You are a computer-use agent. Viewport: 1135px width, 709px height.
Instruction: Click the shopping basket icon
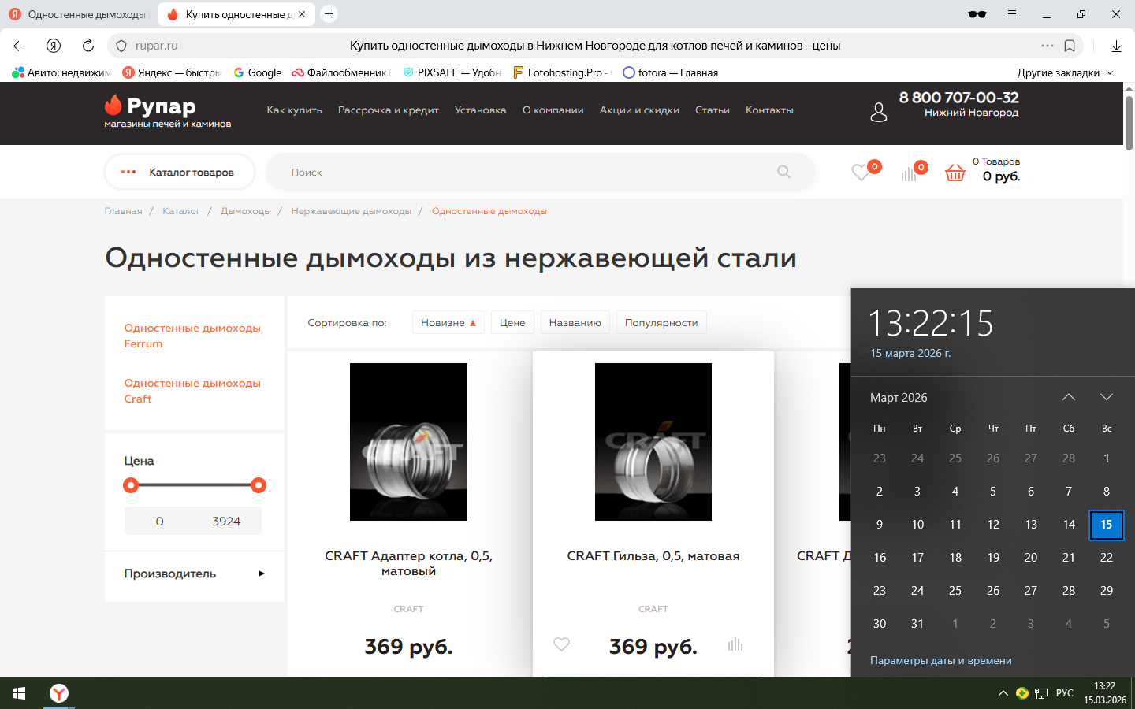point(955,173)
